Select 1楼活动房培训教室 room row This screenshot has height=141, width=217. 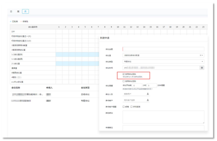[x=33, y=45]
